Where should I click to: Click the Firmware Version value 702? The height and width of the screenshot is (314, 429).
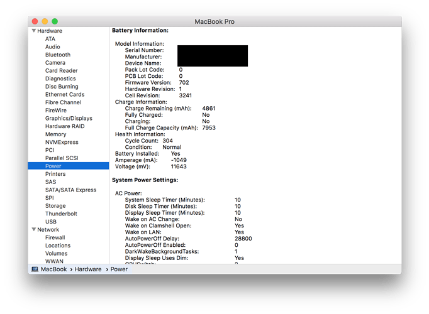pos(184,82)
